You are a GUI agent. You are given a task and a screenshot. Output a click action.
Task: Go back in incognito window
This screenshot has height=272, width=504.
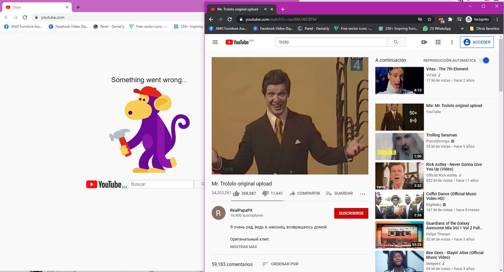[211, 19]
